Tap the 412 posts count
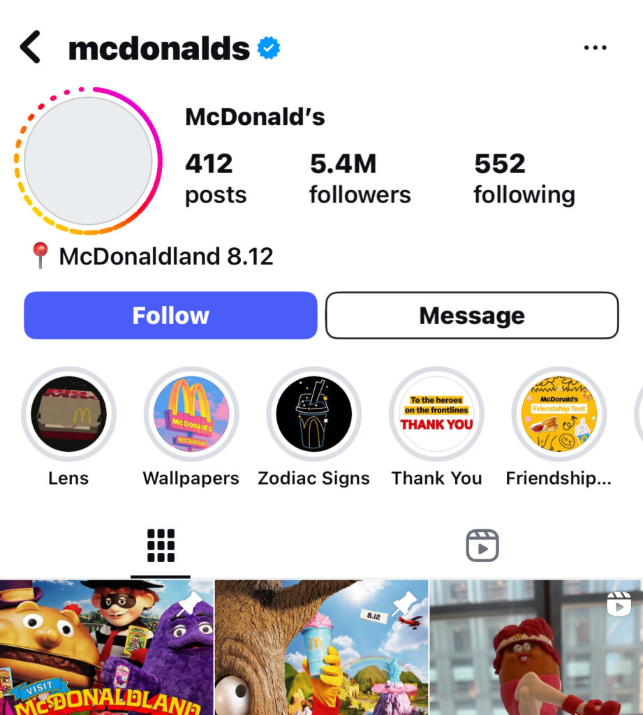The height and width of the screenshot is (715, 643). (x=215, y=178)
